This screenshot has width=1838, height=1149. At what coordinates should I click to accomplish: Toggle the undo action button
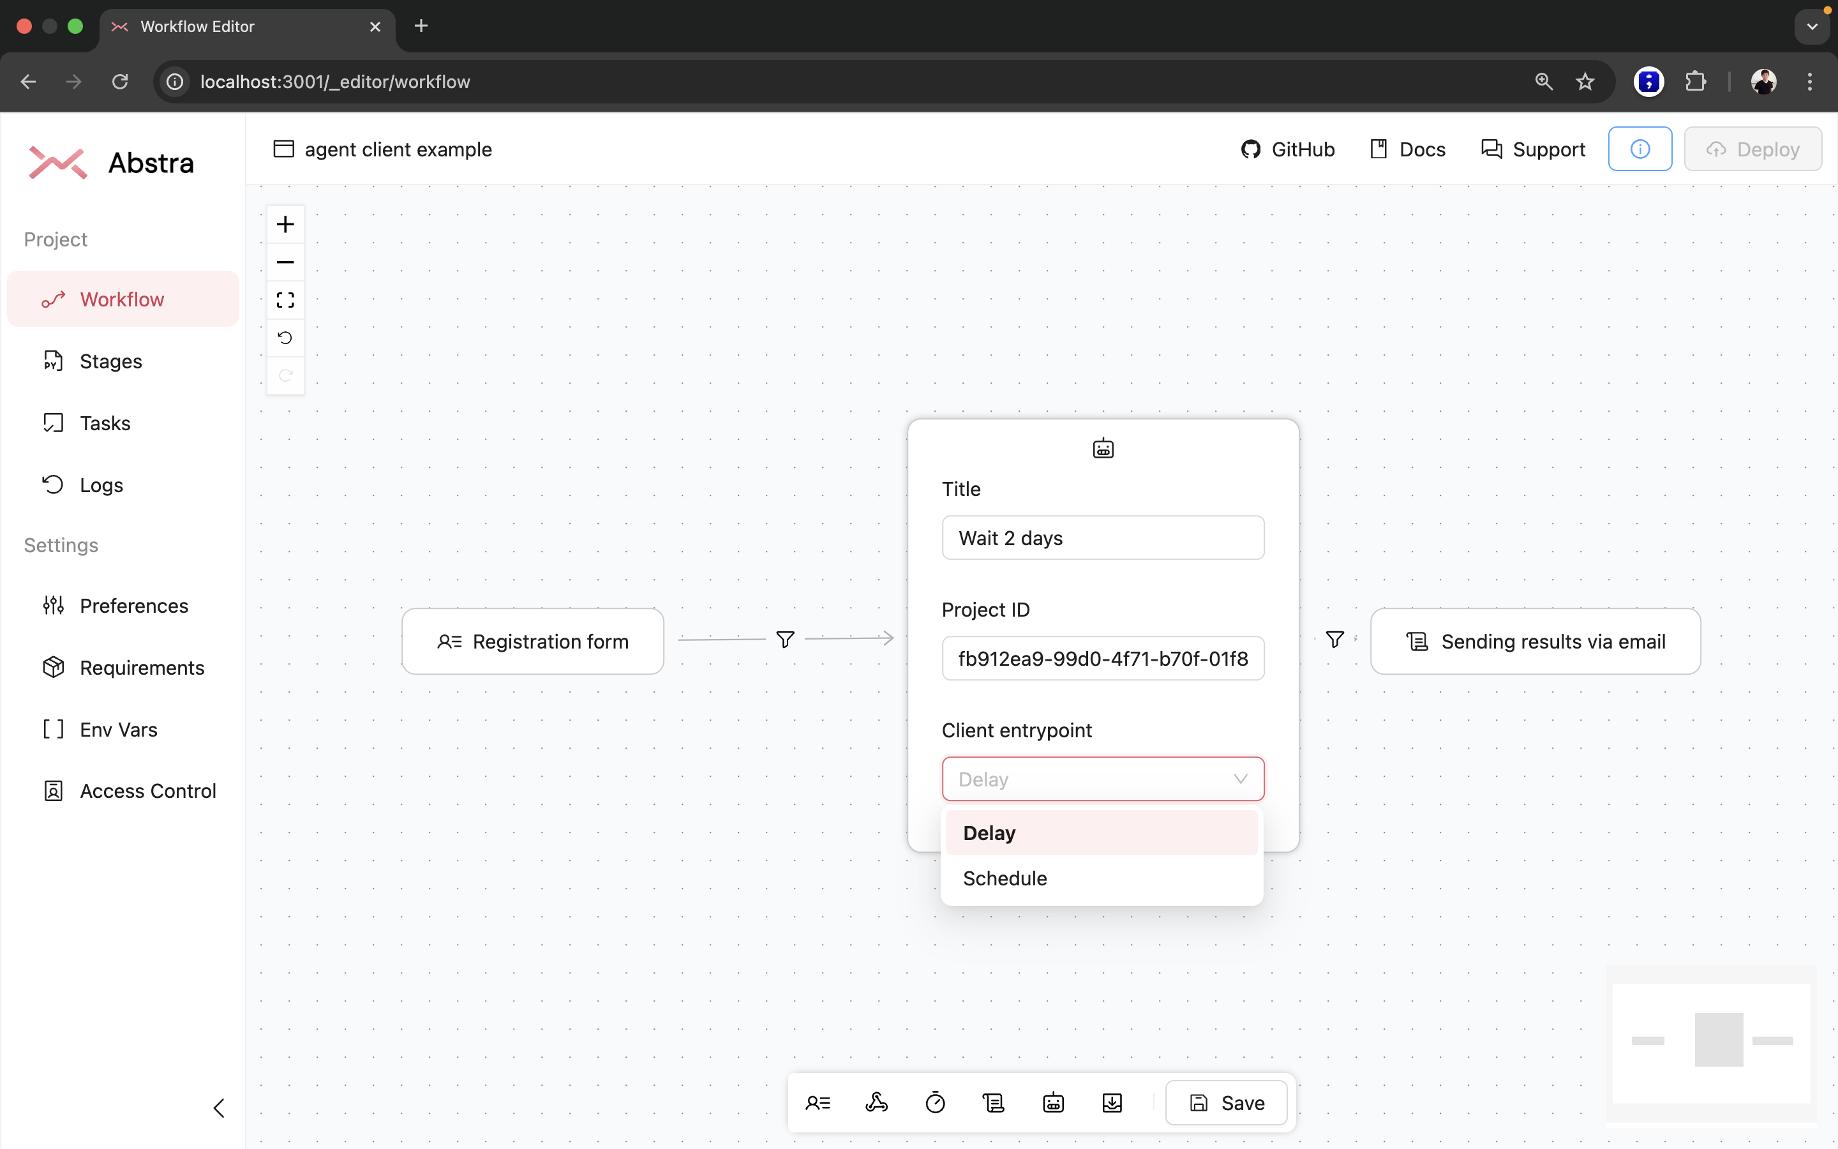tap(286, 338)
